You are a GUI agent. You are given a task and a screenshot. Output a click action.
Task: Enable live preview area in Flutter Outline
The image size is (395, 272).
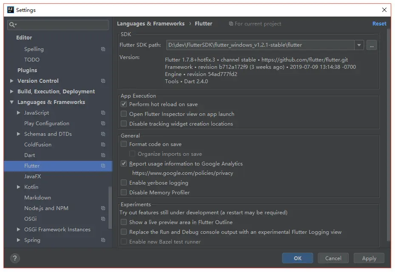click(x=124, y=222)
